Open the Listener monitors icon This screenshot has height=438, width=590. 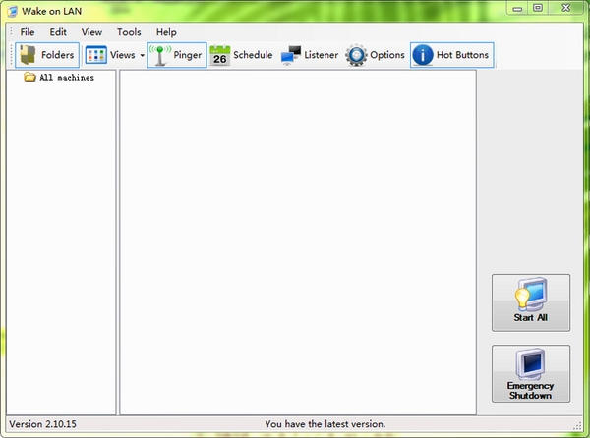tap(291, 55)
